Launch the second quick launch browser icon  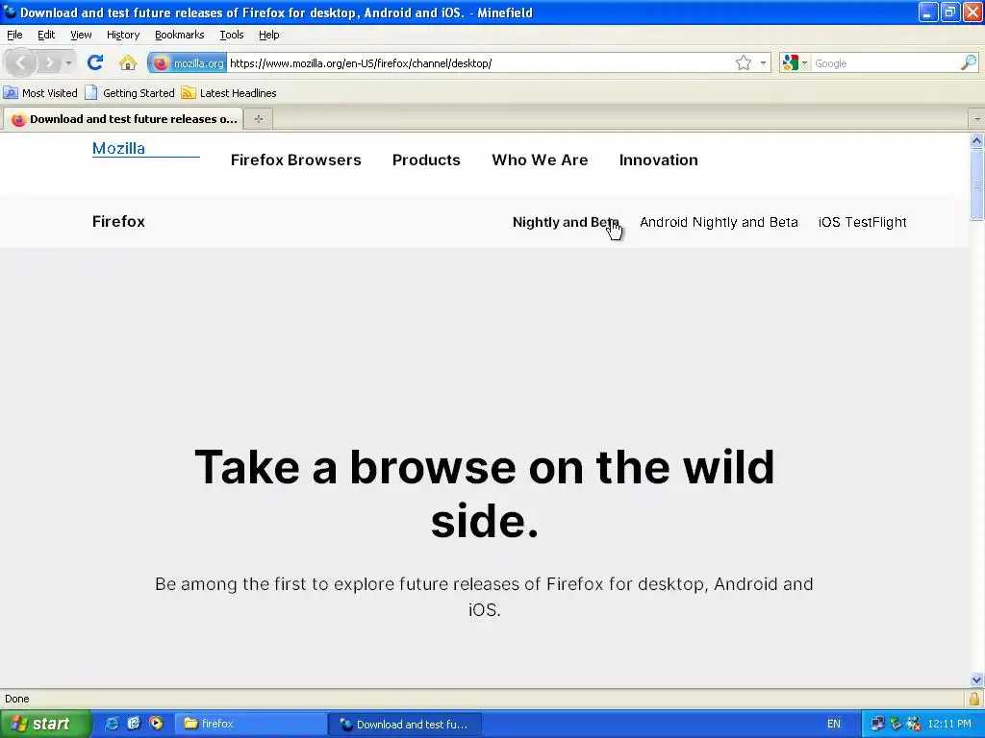click(x=134, y=724)
